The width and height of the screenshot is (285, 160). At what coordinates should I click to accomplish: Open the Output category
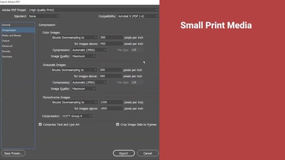pos(18,40)
